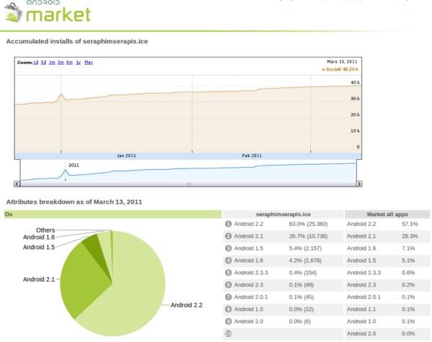Image resolution: width=432 pixels, height=342 pixels.
Task: Click the market-wide '5.1%' value
Action: [408, 261]
